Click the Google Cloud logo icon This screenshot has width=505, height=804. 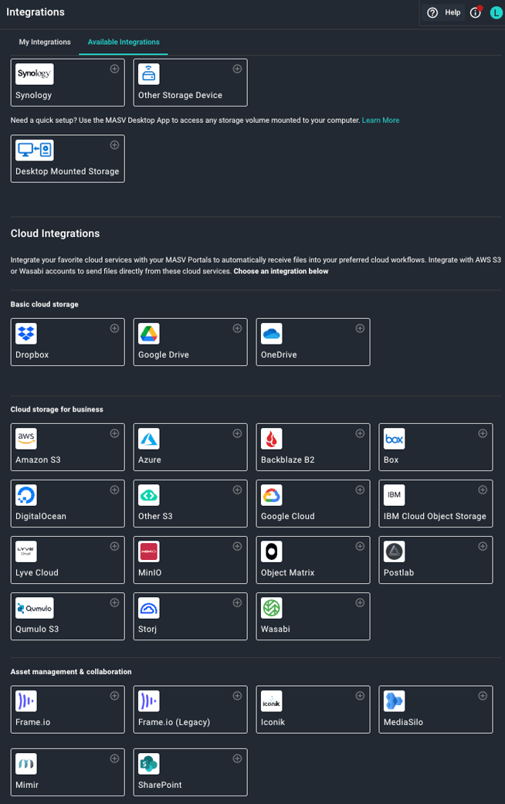tap(272, 495)
